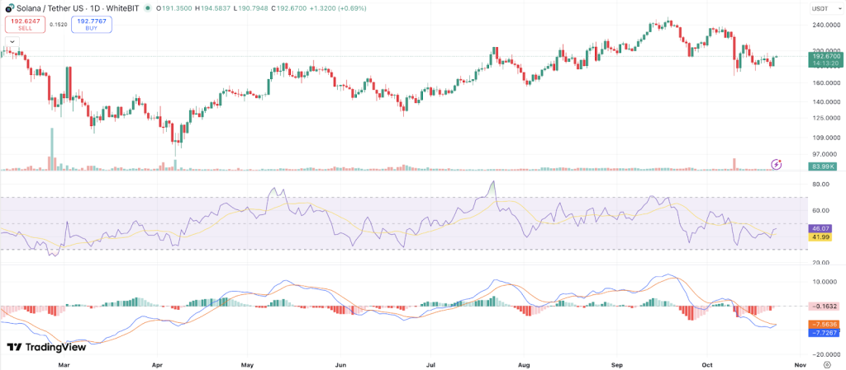Click the purple lightning bolt icon
The width and height of the screenshot is (846, 370).
click(x=776, y=165)
